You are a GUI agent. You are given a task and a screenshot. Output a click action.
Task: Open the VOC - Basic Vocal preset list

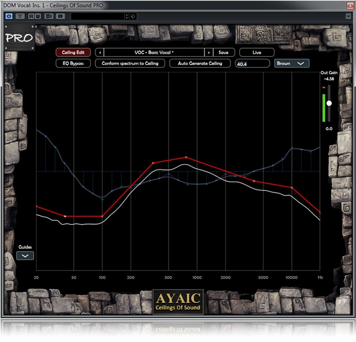coord(154,52)
